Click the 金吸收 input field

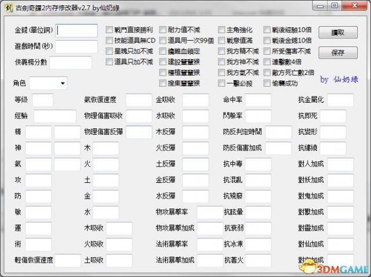(195, 100)
